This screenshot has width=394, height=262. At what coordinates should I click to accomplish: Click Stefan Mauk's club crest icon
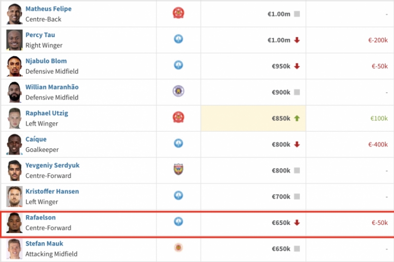point(178,248)
